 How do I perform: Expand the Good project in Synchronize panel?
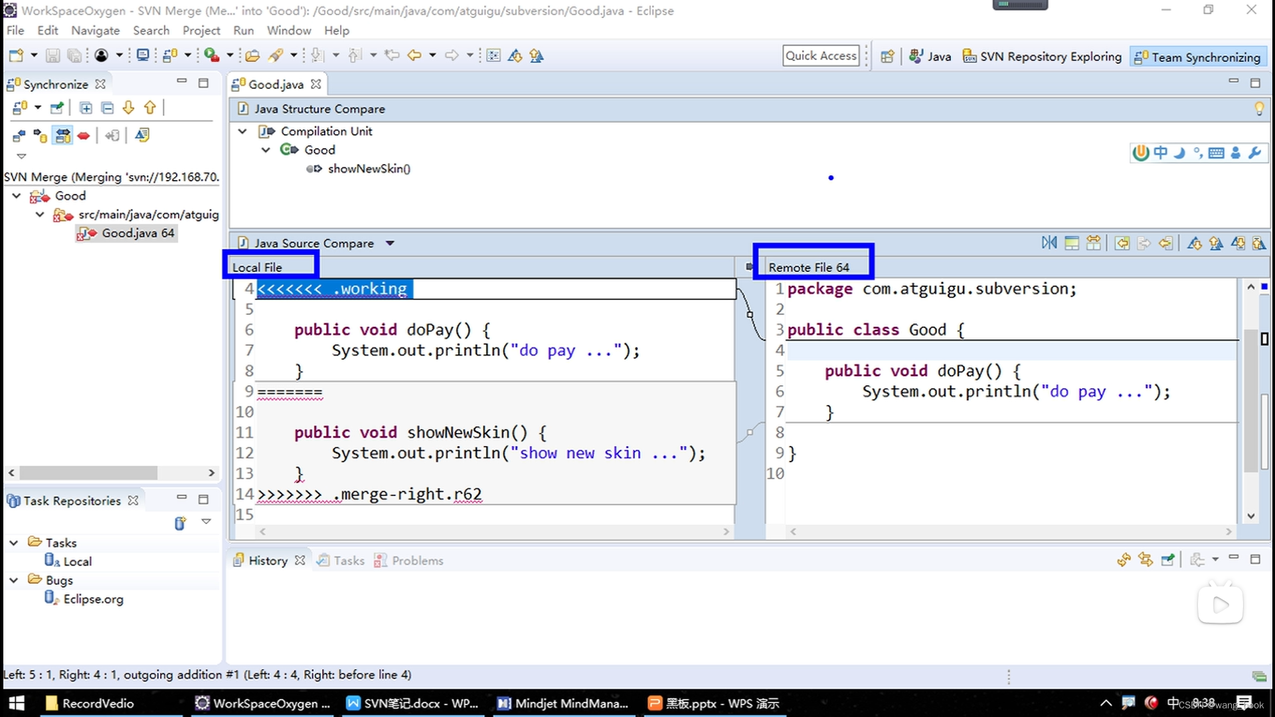17,195
